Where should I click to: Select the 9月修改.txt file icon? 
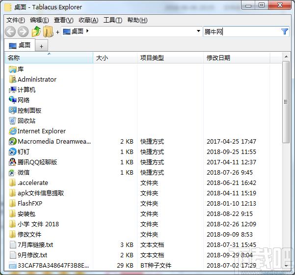[12, 255]
